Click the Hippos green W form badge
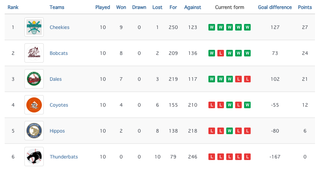 pos(229,131)
